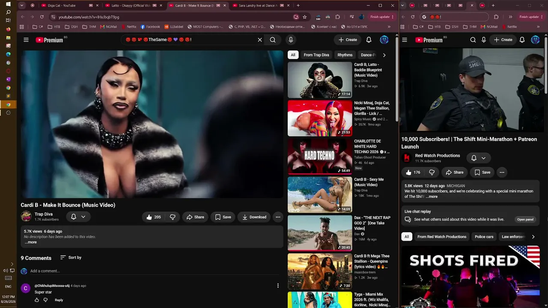548x308 pixels.
Task: Open the account avatar menu in left window
Action: click(384, 40)
